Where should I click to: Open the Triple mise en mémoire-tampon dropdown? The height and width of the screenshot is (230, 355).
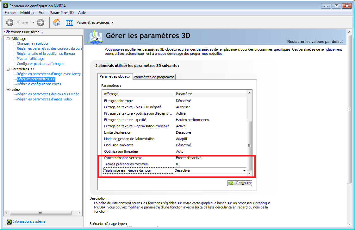coord(244,171)
